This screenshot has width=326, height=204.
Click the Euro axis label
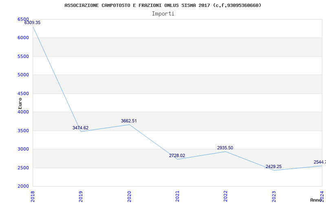(20, 104)
